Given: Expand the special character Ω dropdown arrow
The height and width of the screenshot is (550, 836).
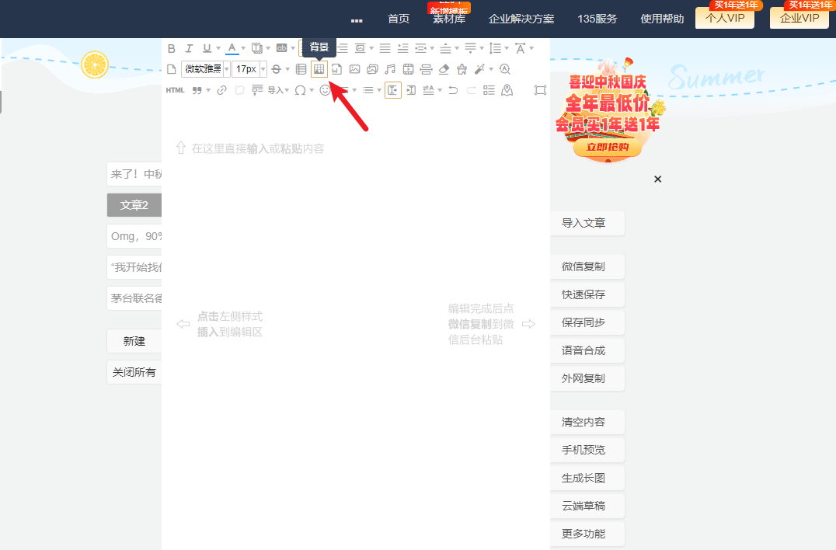Looking at the screenshot, I should [x=312, y=90].
